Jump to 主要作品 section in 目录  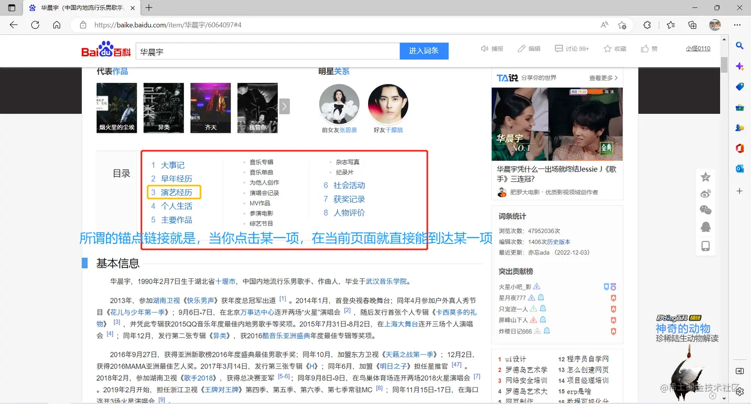(x=176, y=220)
